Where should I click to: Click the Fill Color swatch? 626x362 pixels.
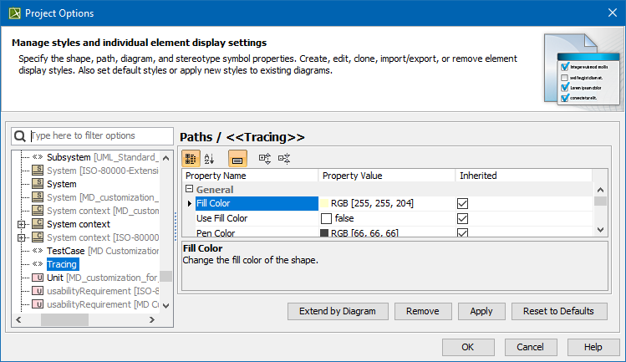[x=325, y=203]
